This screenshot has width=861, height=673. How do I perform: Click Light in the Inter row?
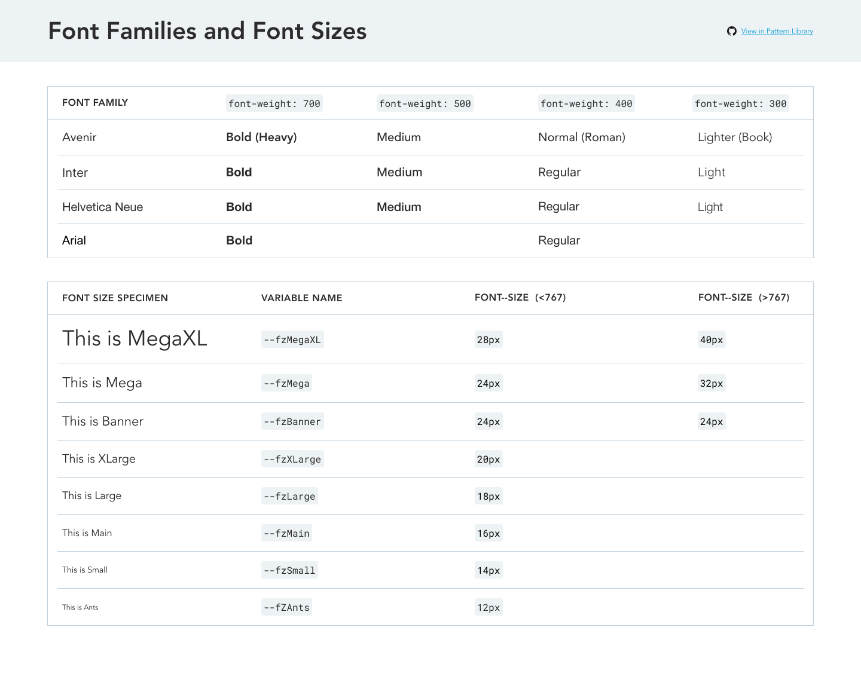click(x=711, y=173)
